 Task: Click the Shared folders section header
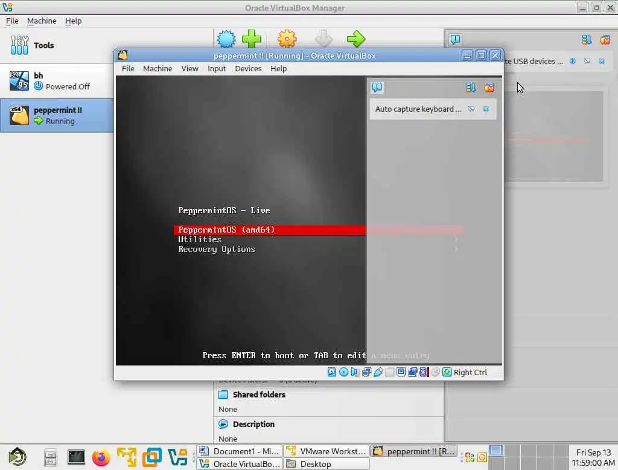[259, 394]
